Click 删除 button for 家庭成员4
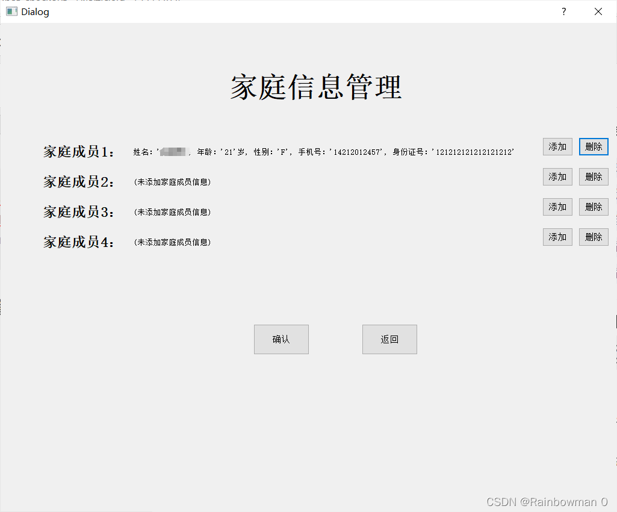This screenshot has width=617, height=512. tap(594, 237)
